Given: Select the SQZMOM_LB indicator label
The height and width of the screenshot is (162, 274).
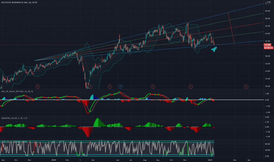Looking at the screenshot, I should [x=14, y=118].
